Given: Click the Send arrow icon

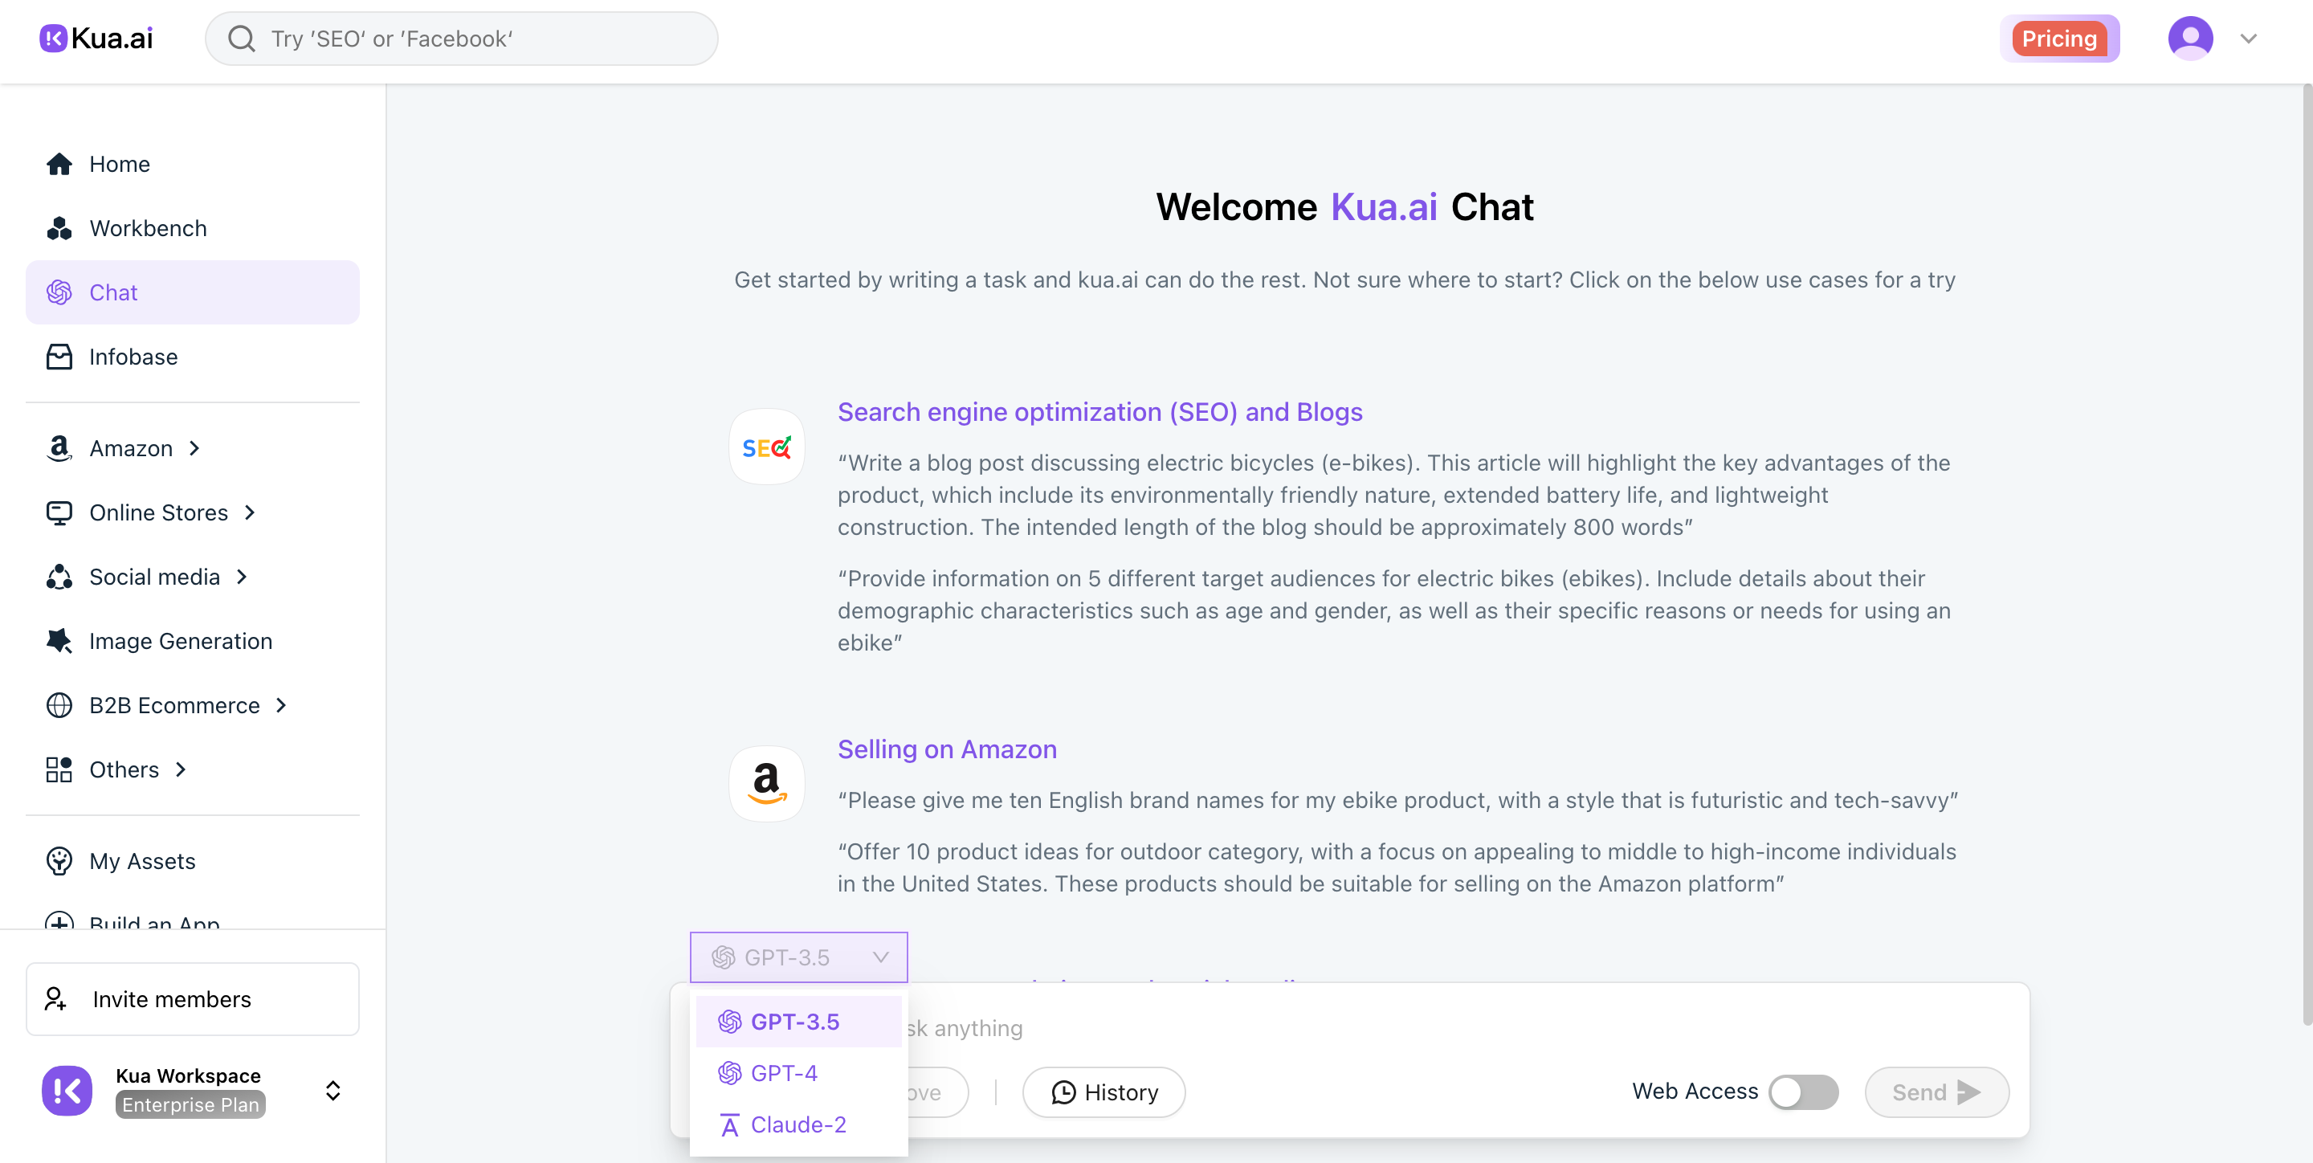Looking at the screenshot, I should point(1968,1092).
